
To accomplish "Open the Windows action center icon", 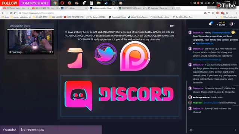I will [x=235, y=3].
